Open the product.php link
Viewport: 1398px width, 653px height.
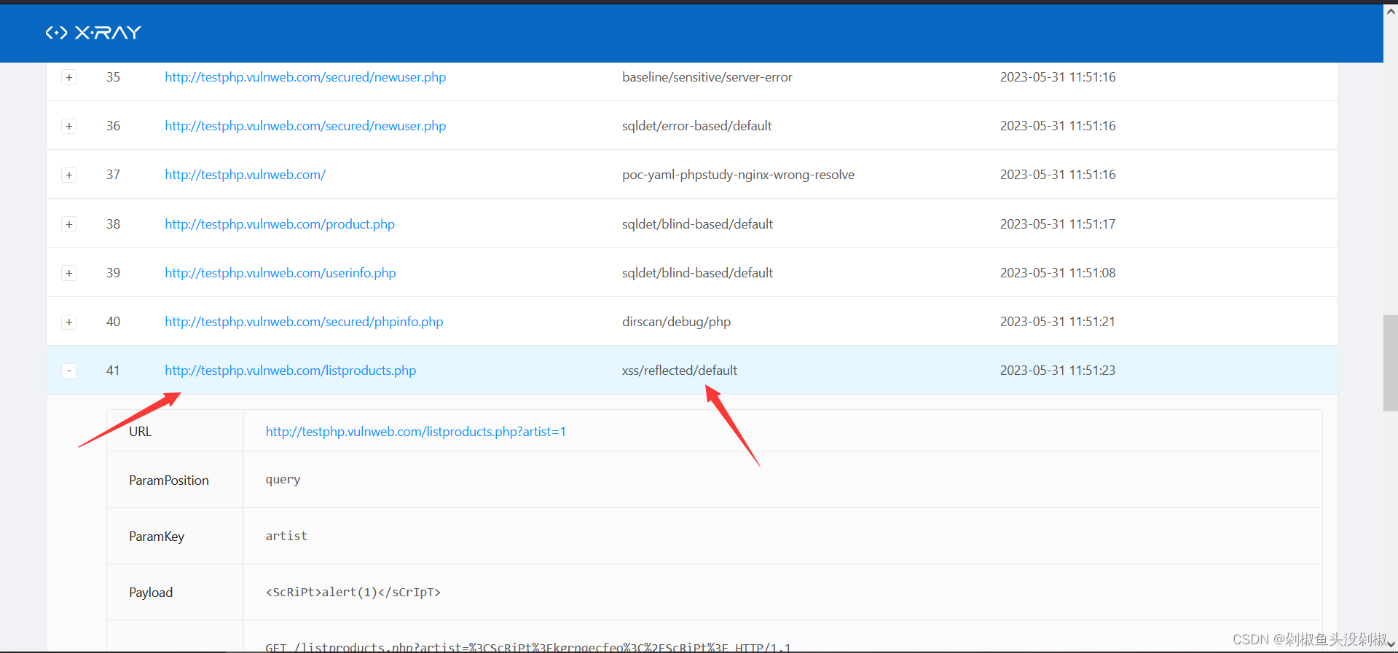click(280, 224)
